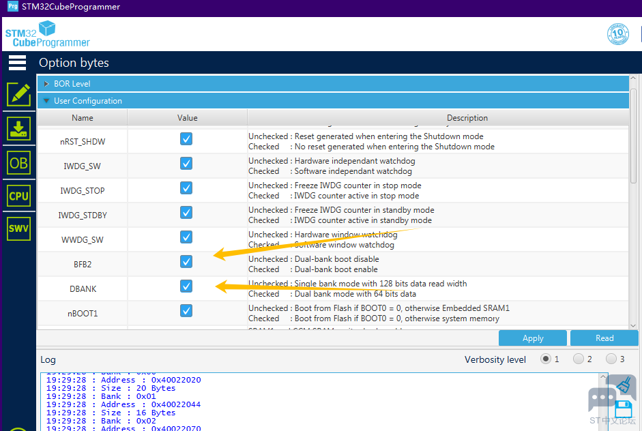Select the OB option bytes sidebar icon
The width and height of the screenshot is (642, 431).
point(19,163)
